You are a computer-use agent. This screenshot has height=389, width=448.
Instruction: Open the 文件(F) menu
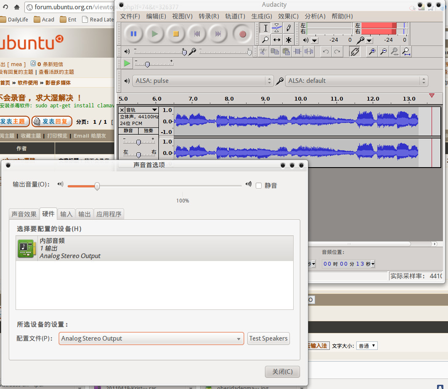130,16
